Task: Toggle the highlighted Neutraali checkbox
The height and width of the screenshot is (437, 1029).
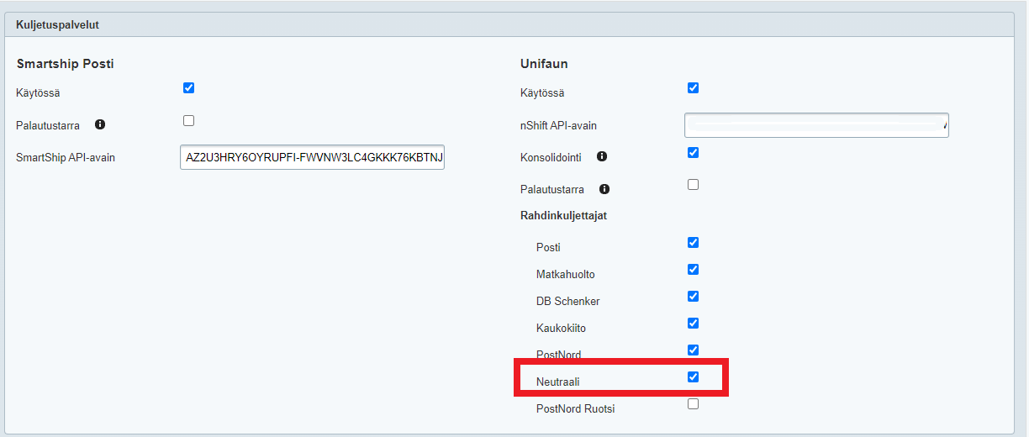Action: pos(693,377)
